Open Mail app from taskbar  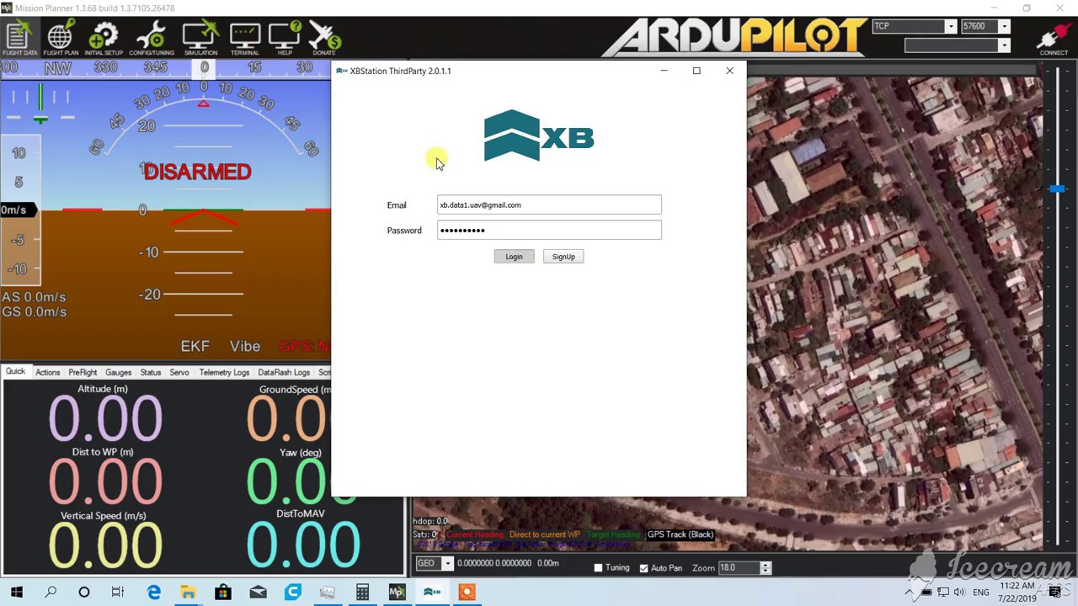point(258,593)
